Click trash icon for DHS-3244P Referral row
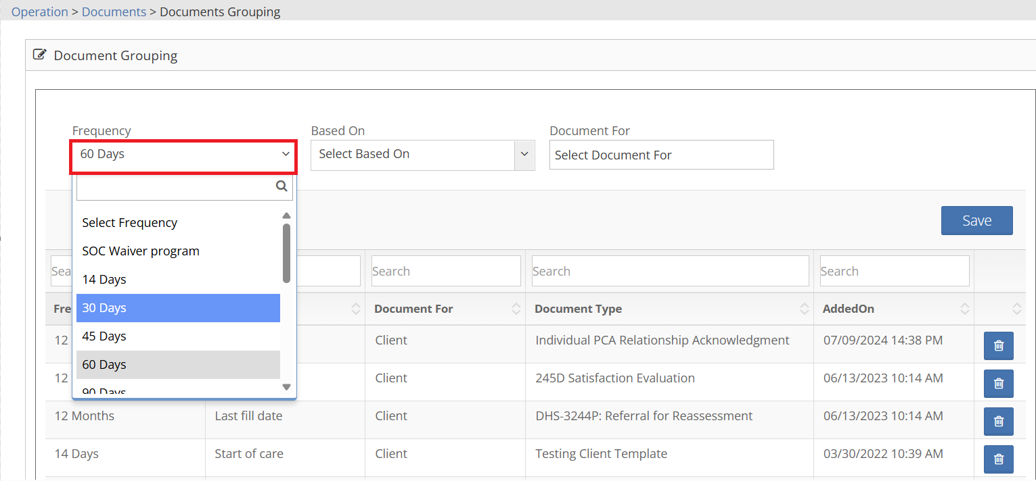The image size is (1036, 481). coord(998,422)
